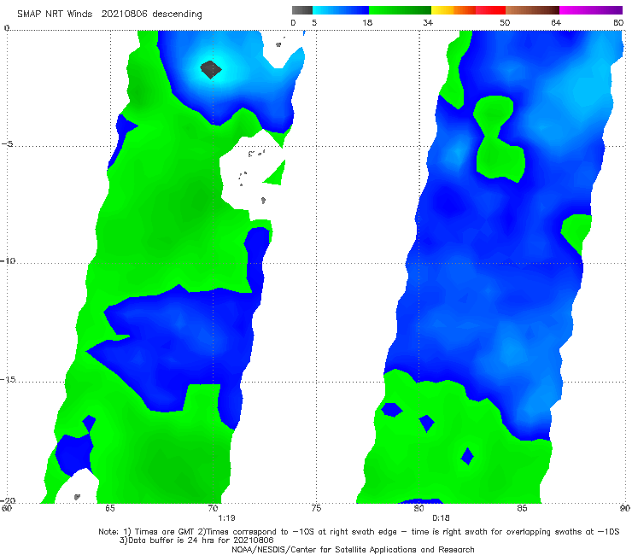Select the yellow-orange segment of the color bar

(x=453, y=10)
